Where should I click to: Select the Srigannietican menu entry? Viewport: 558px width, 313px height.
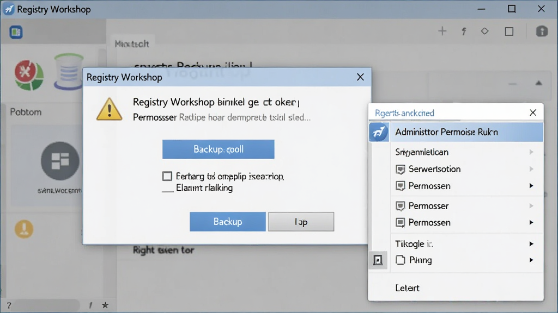466,152
